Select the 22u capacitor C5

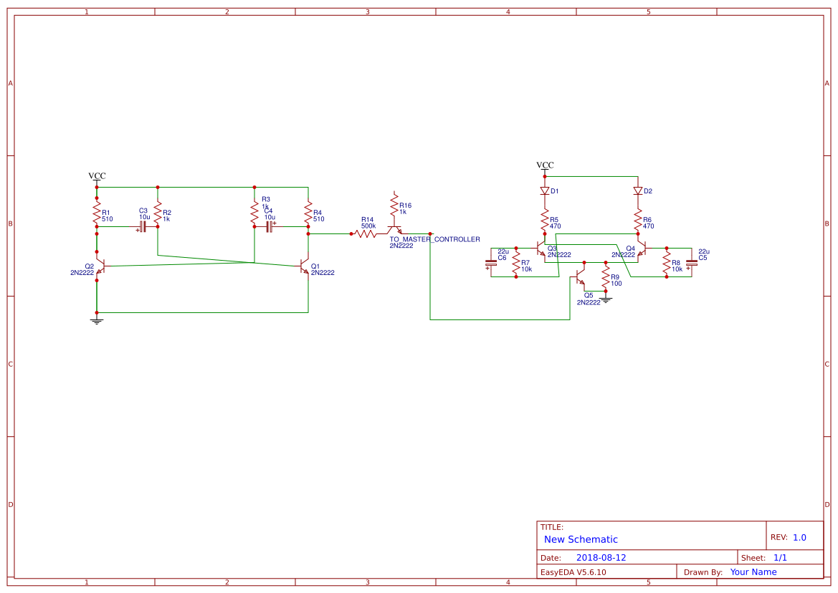pos(690,264)
